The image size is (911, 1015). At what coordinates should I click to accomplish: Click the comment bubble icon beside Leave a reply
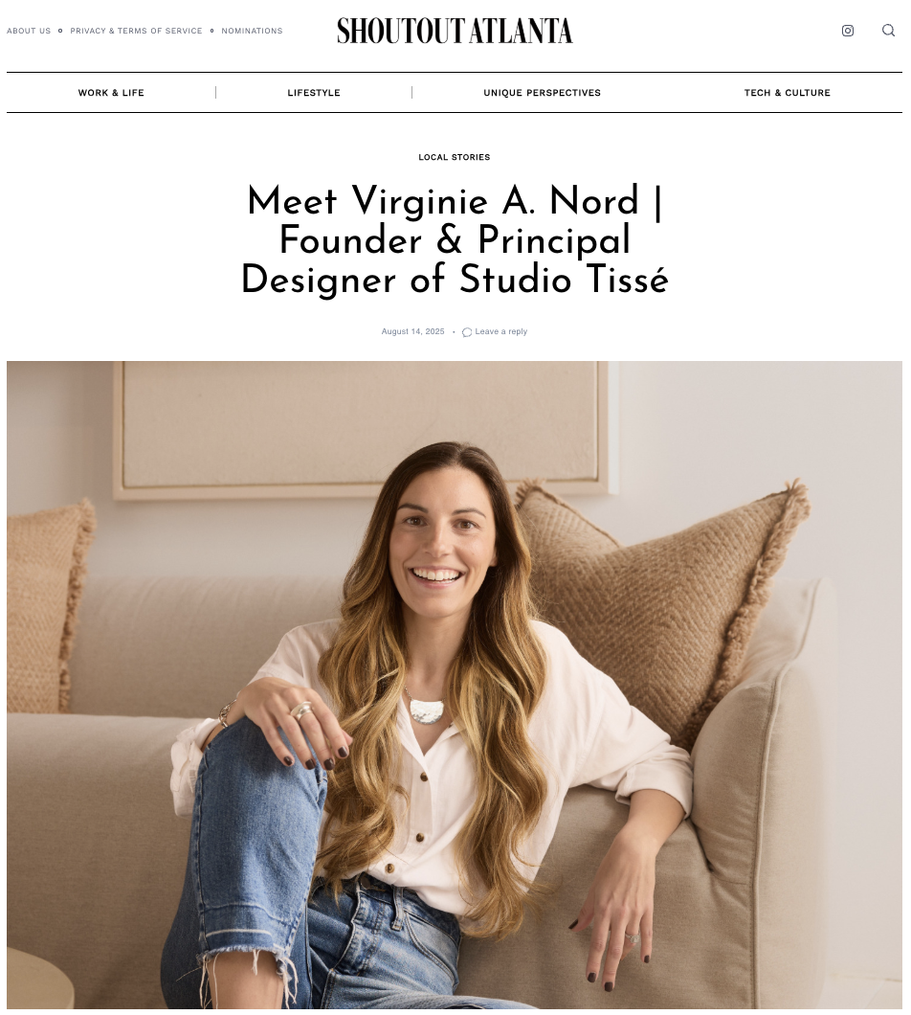466,332
